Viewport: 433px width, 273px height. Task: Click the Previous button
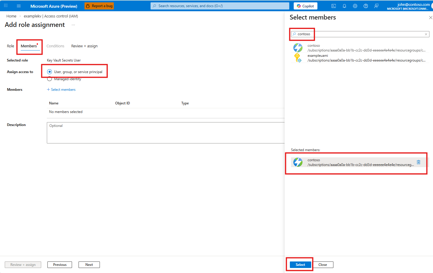(60, 265)
